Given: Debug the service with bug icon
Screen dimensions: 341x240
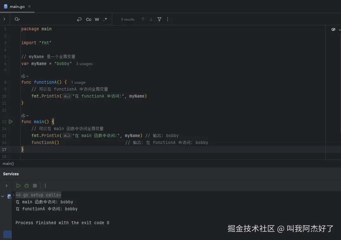Looking at the screenshot, I should click(x=27, y=186).
